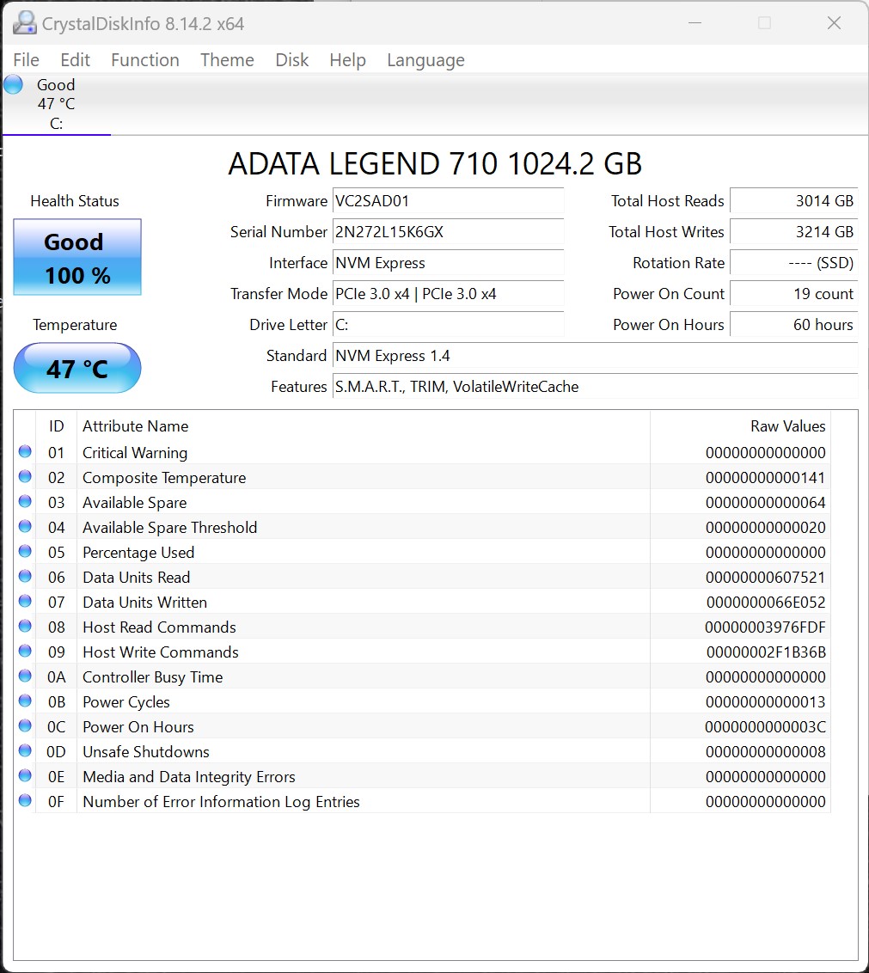The width and height of the screenshot is (869, 973).
Task: Click the Transfer Mode field PCIe 3.0 x4
Action: point(448,293)
